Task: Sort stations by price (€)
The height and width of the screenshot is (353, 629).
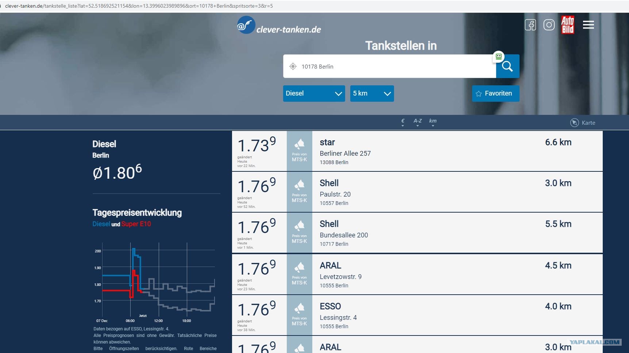Action: [x=403, y=122]
